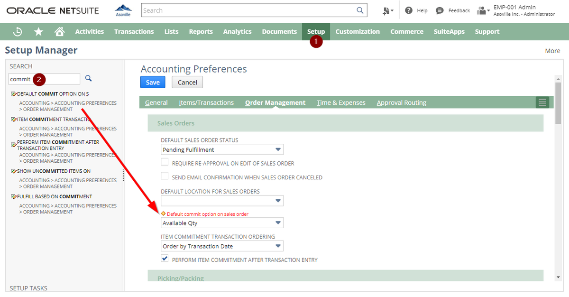Open the Transactions menu
This screenshot has height=297, width=569.
tap(134, 31)
